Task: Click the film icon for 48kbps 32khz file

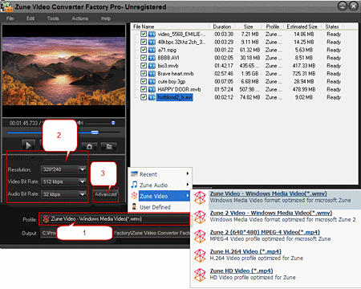Action: pyautogui.click(x=152, y=42)
